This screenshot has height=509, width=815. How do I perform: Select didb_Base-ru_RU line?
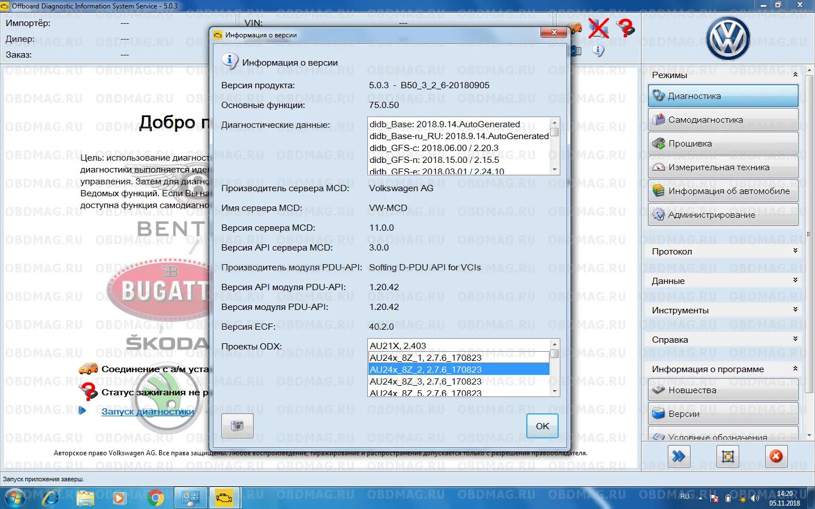[x=459, y=136]
